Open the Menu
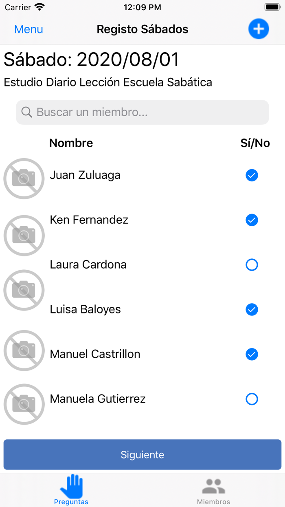The height and width of the screenshot is (507, 285). point(28,29)
